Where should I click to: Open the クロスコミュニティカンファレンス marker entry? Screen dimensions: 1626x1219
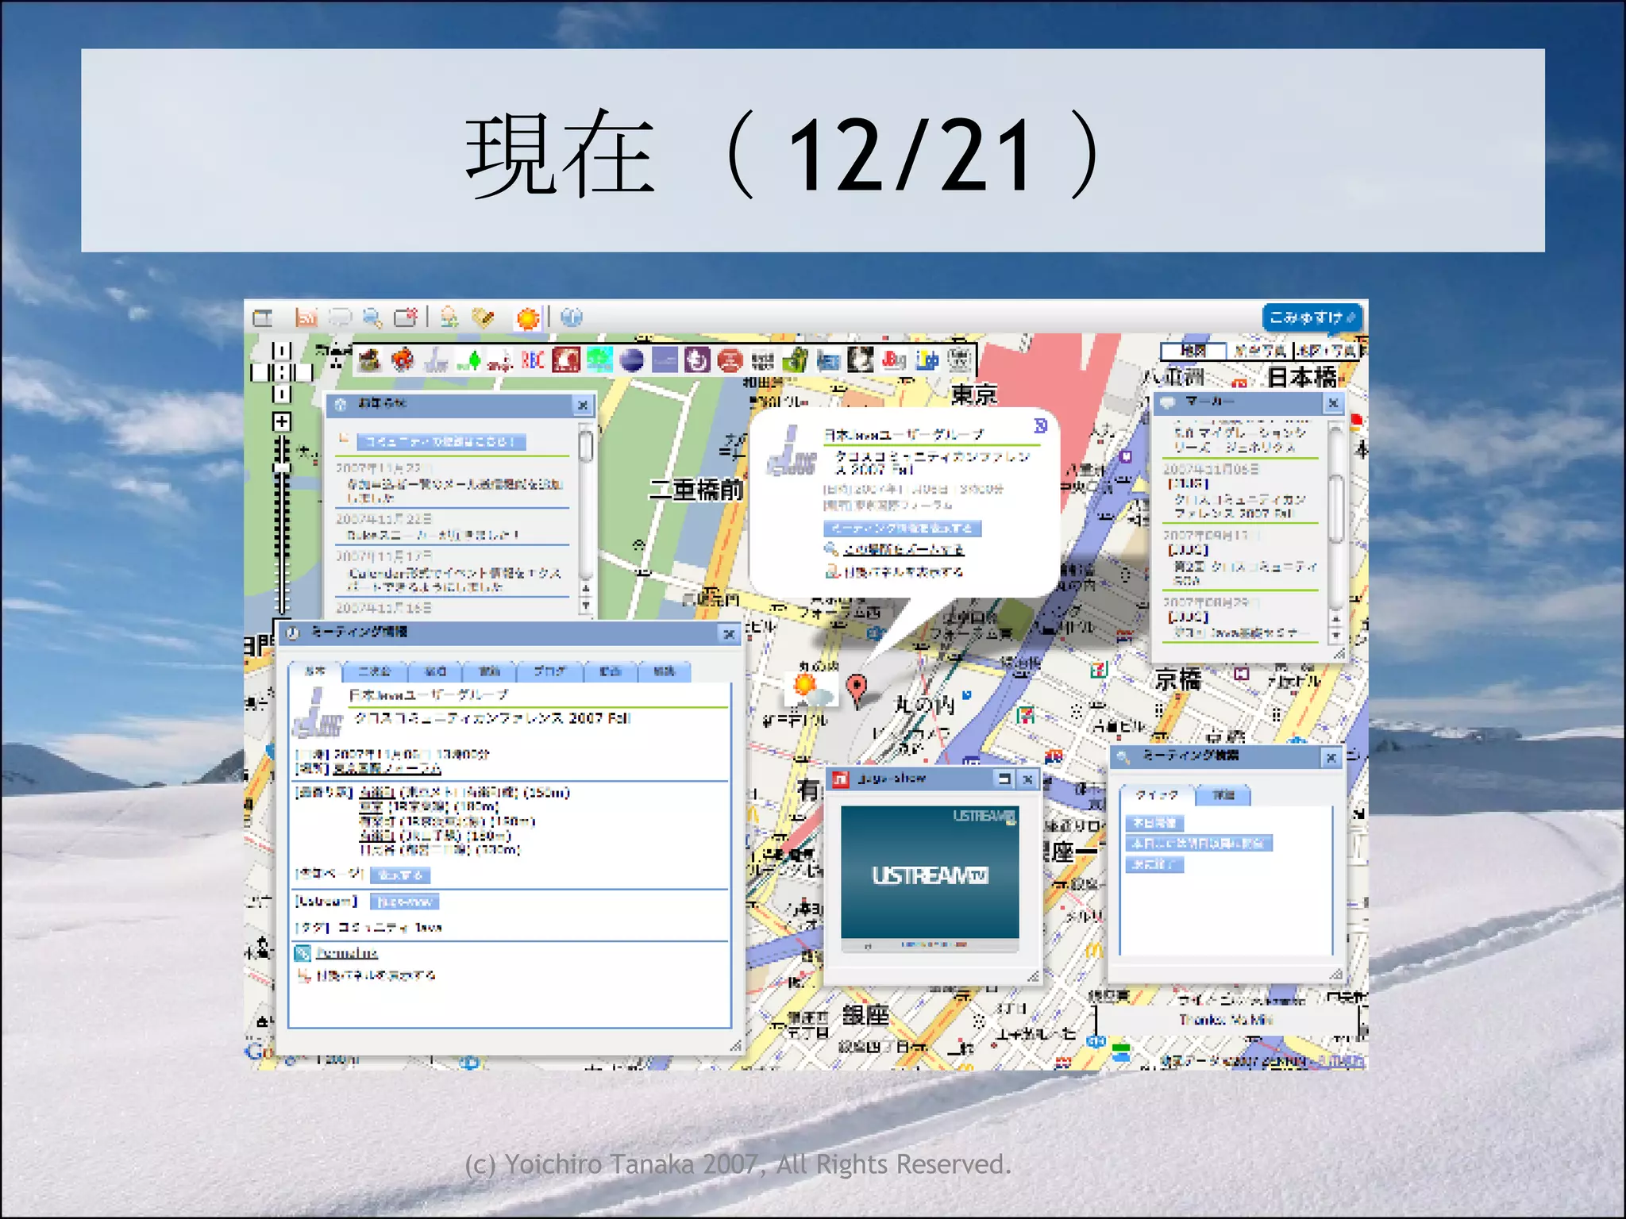(x=1239, y=506)
